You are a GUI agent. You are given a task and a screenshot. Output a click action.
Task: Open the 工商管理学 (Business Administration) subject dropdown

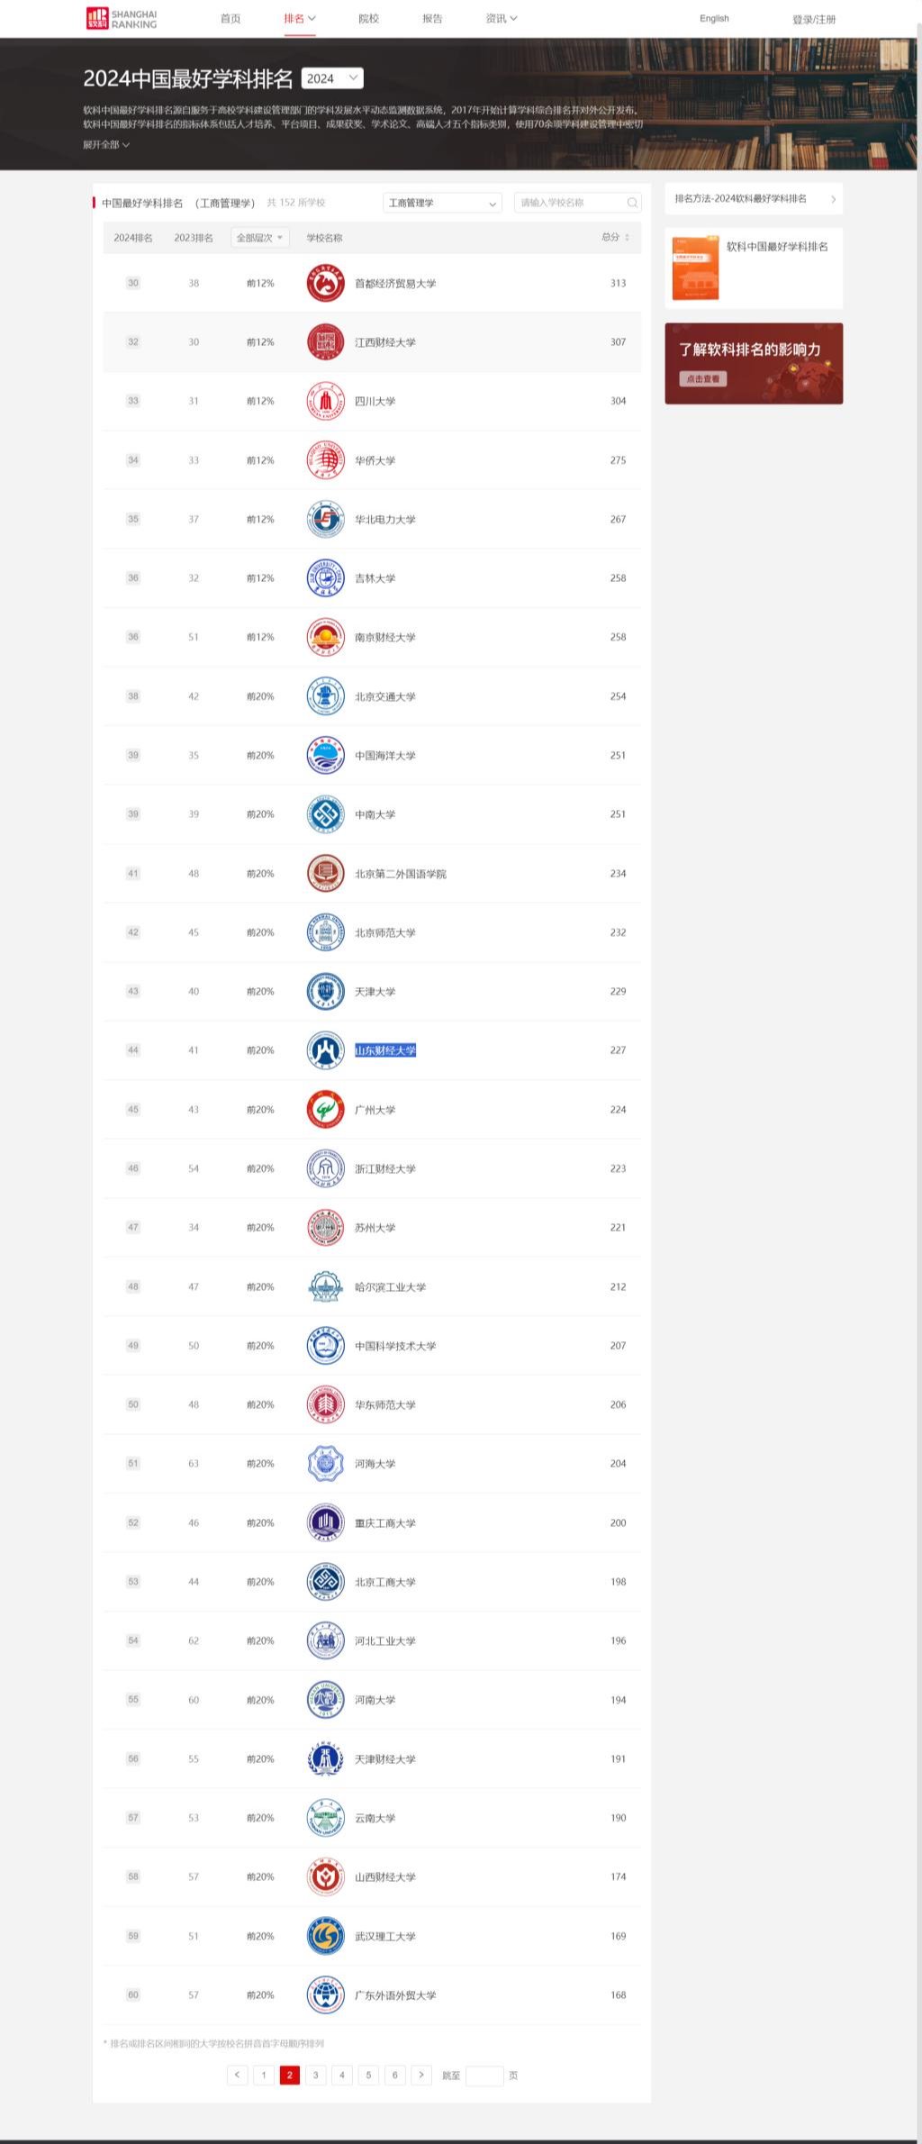point(442,203)
